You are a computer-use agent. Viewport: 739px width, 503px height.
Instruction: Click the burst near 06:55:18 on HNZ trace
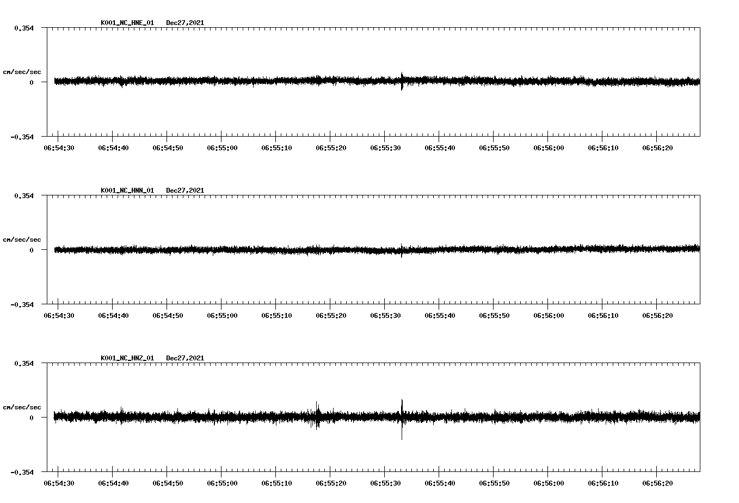click(317, 416)
